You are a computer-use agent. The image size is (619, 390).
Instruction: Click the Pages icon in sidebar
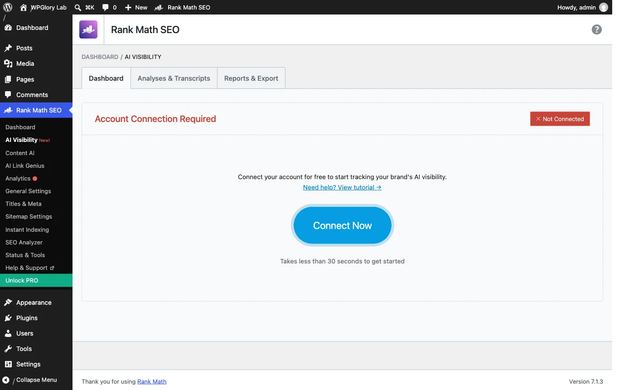coord(8,79)
